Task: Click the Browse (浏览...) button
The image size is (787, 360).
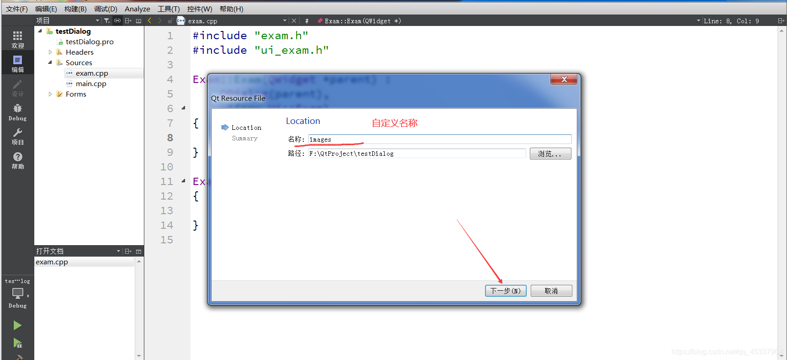Action: tap(550, 154)
